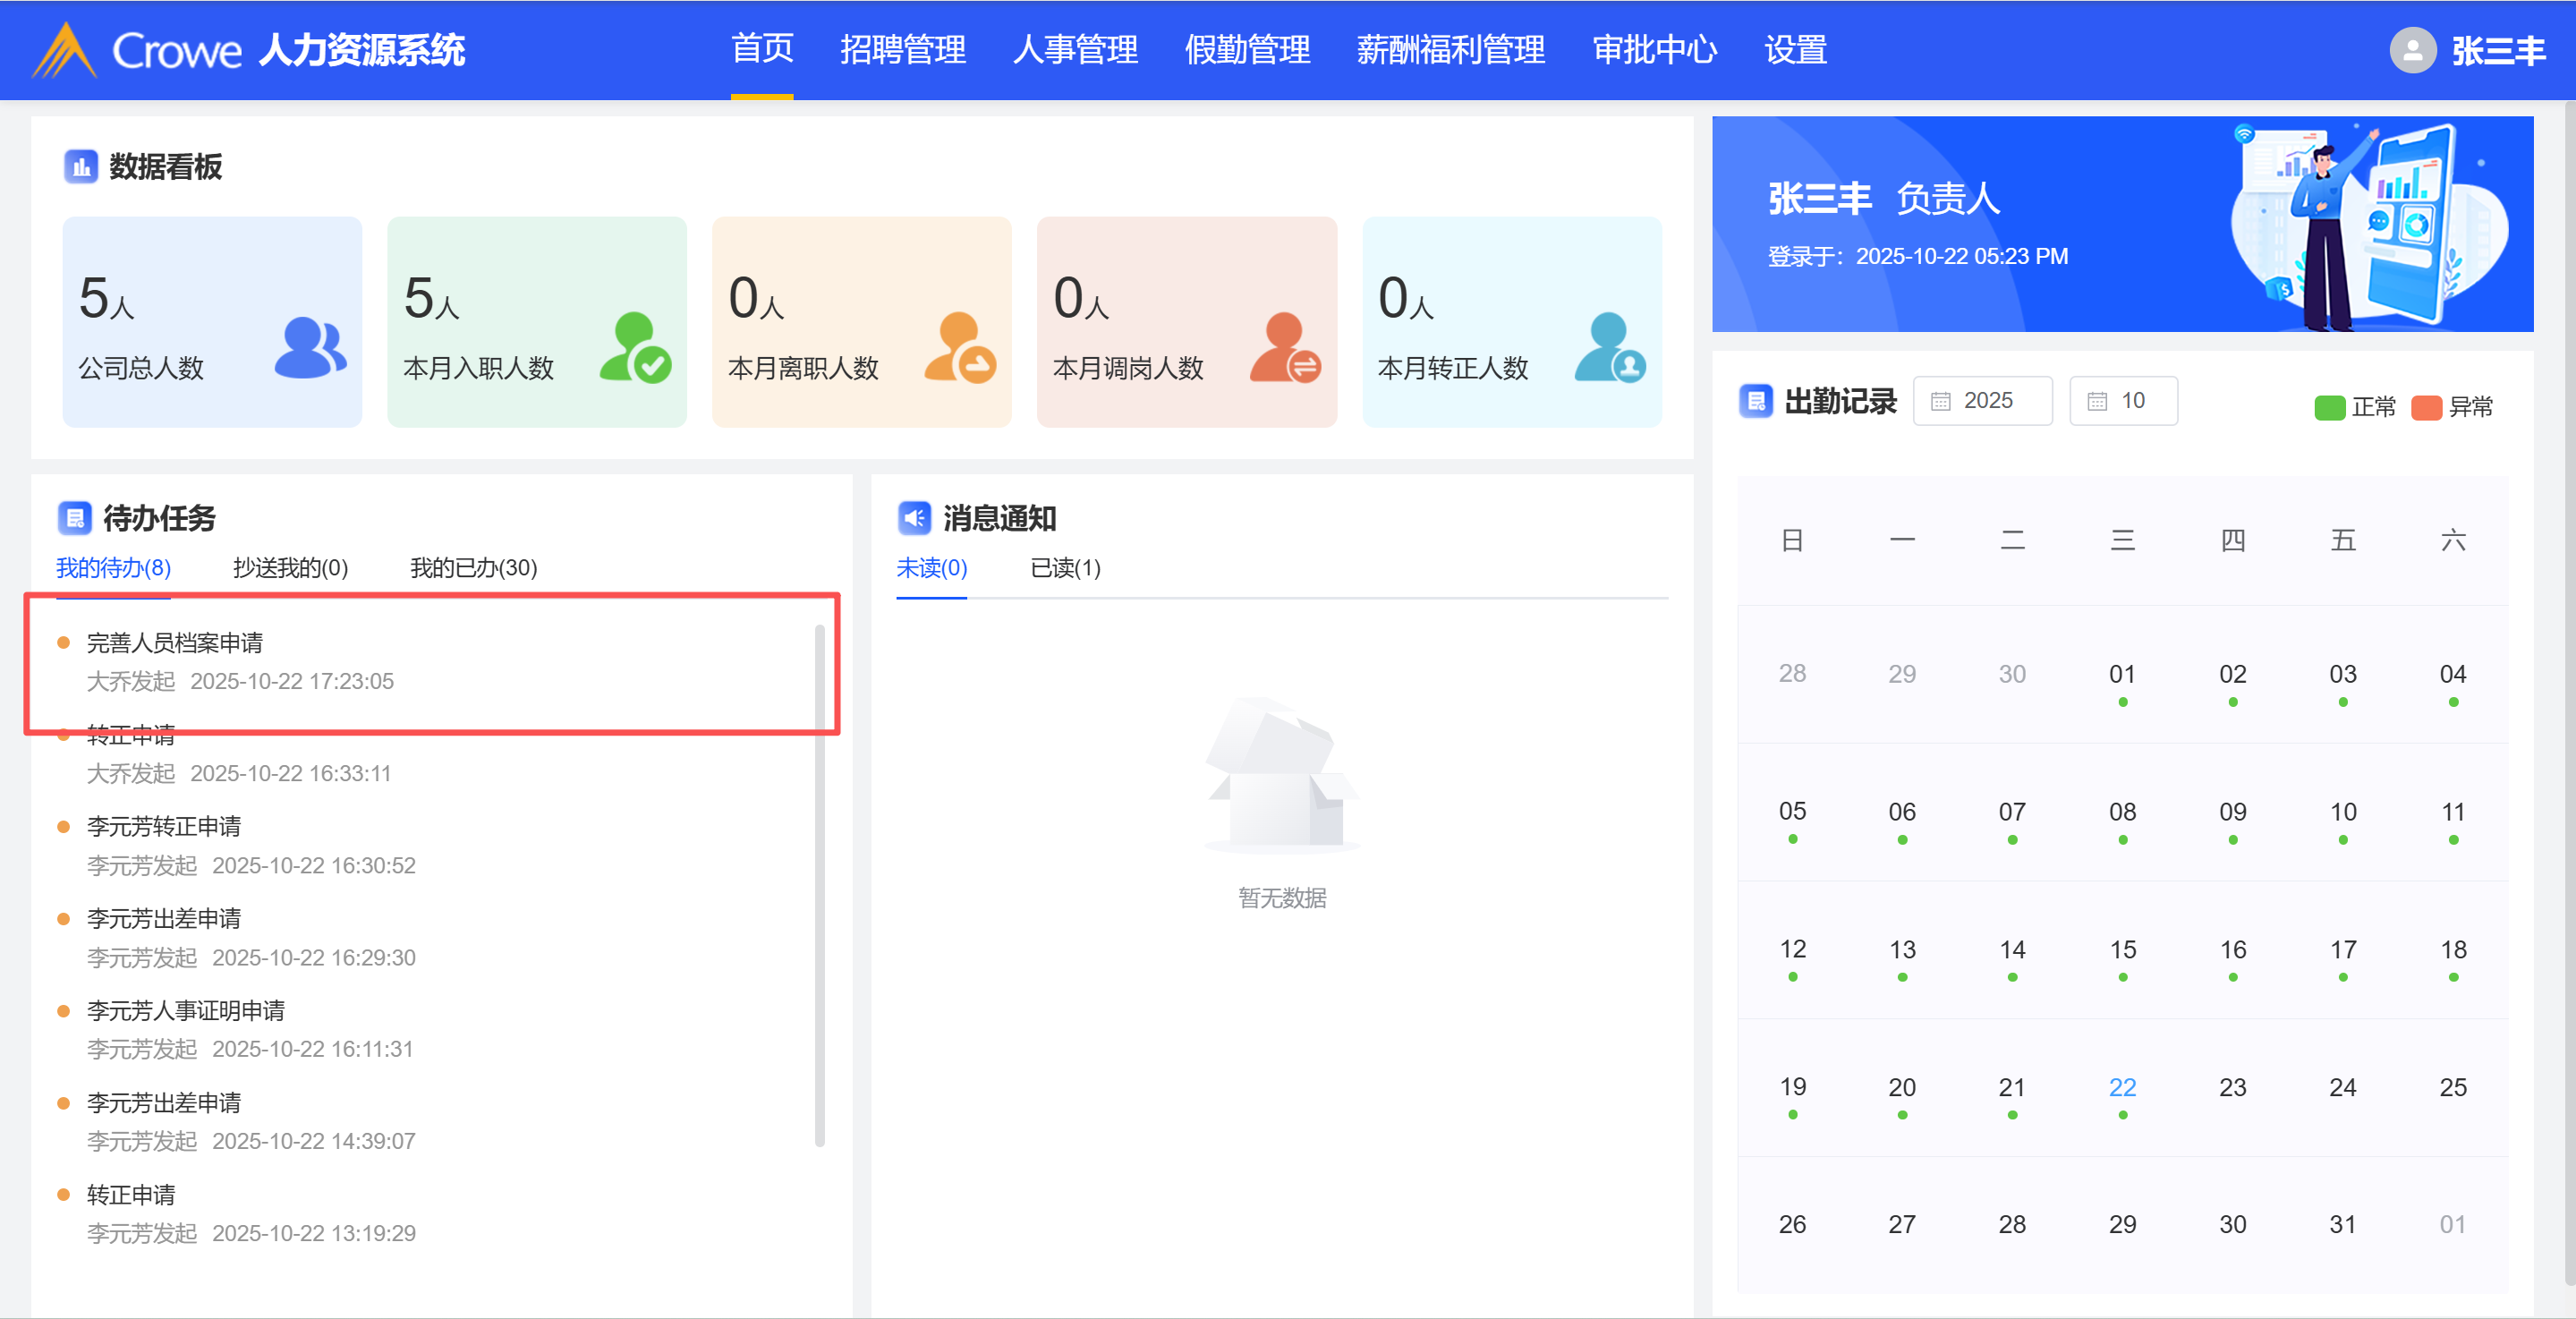Open the 薪酬福利管理 navigation menu

pyautogui.click(x=1450, y=49)
